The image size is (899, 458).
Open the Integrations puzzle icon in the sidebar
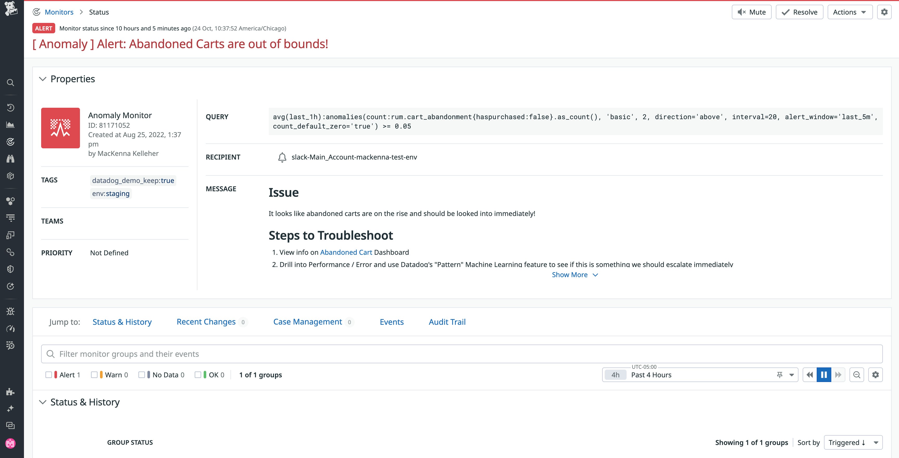pos(10,392)
